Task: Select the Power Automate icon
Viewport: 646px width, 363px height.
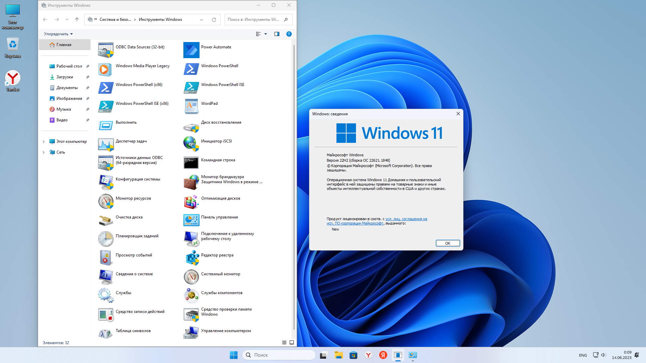Action: click(191, 50)
